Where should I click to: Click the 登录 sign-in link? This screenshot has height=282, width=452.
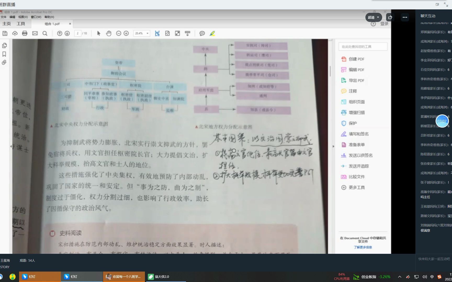coord(384,24)
